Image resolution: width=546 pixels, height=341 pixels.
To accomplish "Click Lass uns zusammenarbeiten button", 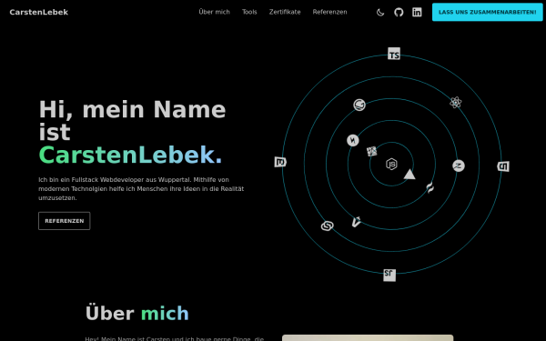I will (x=487, y=12).
